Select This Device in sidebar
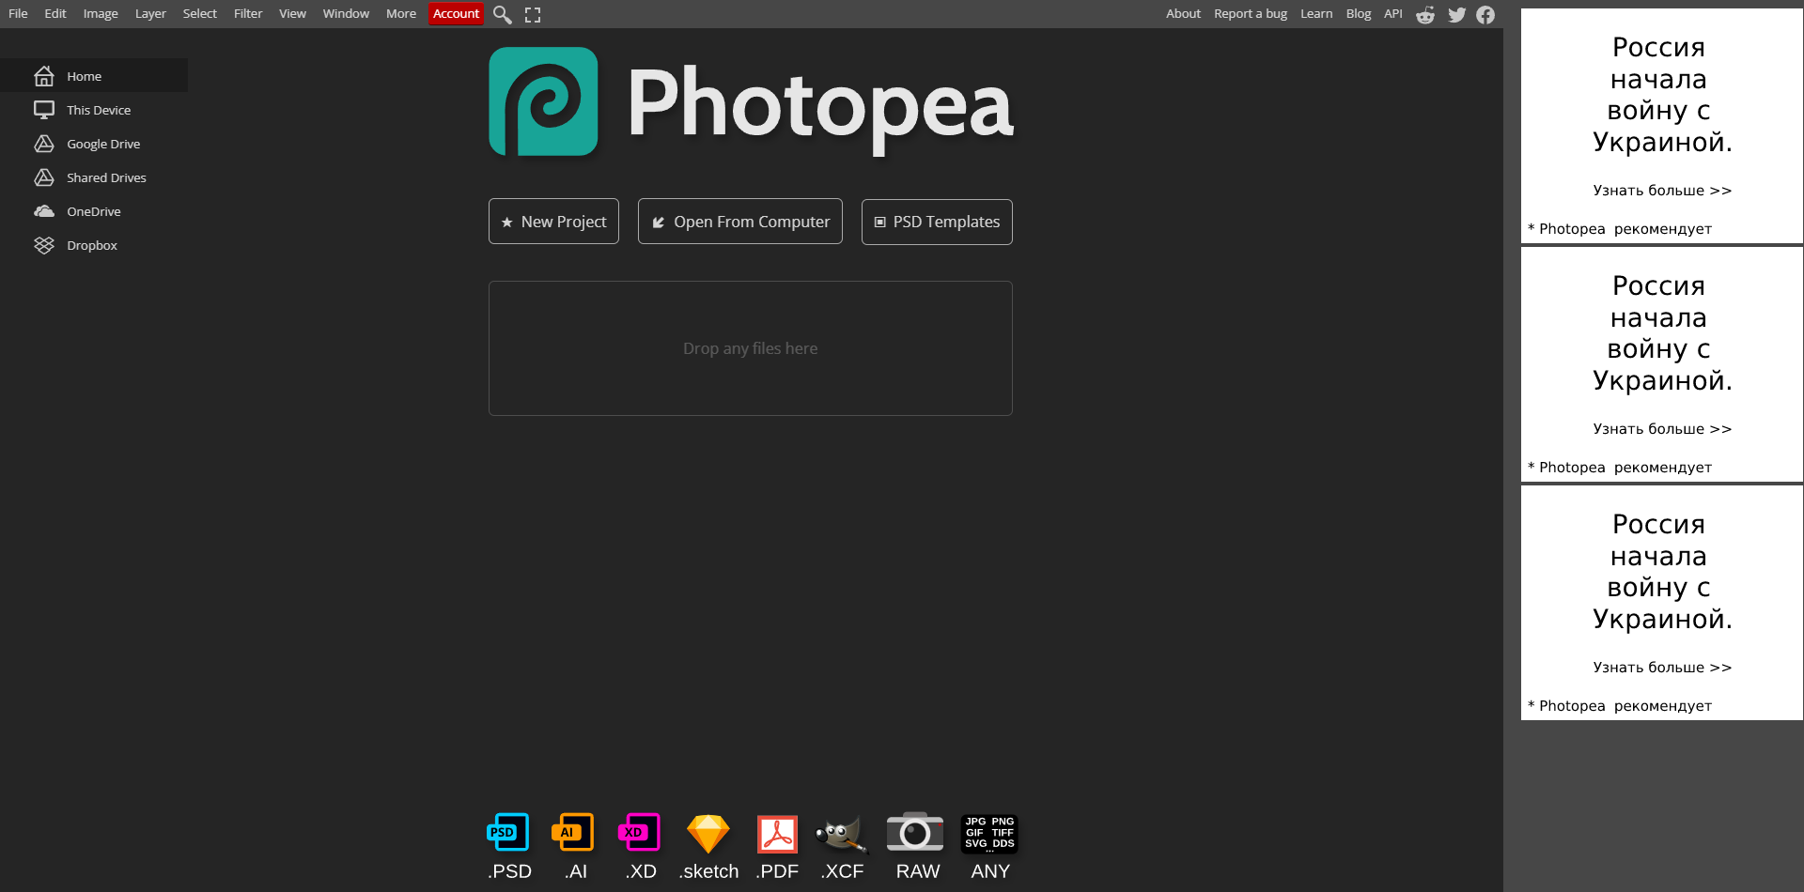The height and width of the screenshot is (892, 1804). pyautogui.click(x=94, y=110)
